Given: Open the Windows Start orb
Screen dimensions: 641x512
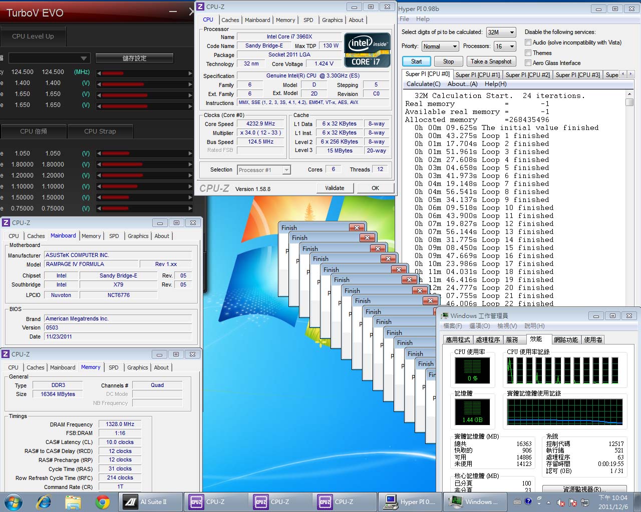Looking at the screenshot, I should [x=14, y=501].
